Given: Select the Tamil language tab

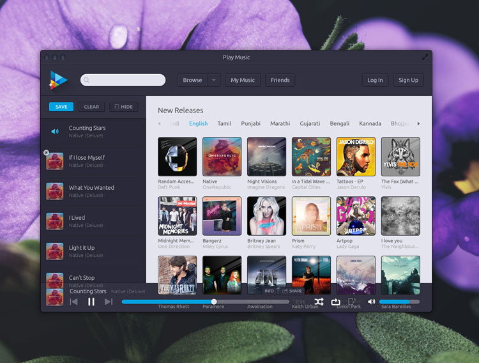Looking at the screenshot, I should [x=224, y=123].
